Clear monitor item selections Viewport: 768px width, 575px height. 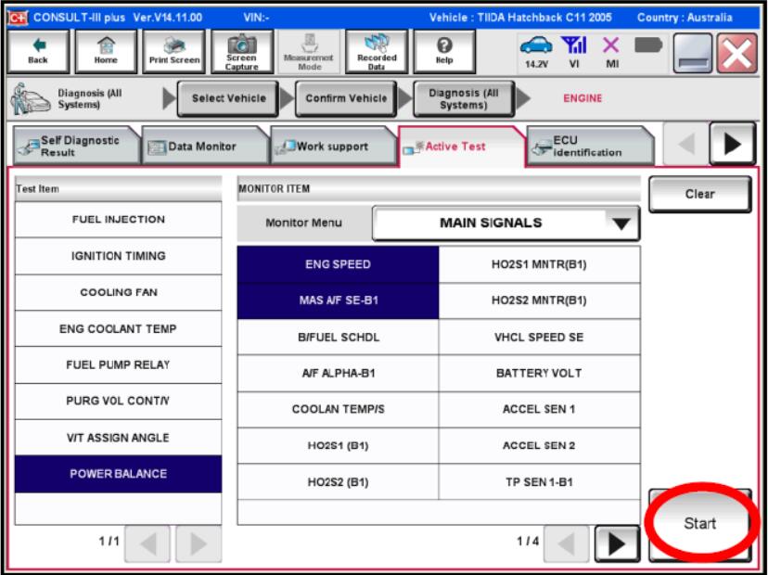(x=700, y=195)
